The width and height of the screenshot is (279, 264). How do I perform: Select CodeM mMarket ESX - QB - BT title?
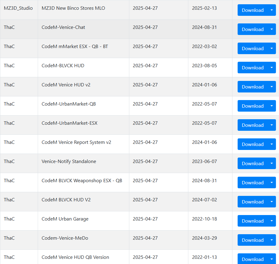pos(75,47)
